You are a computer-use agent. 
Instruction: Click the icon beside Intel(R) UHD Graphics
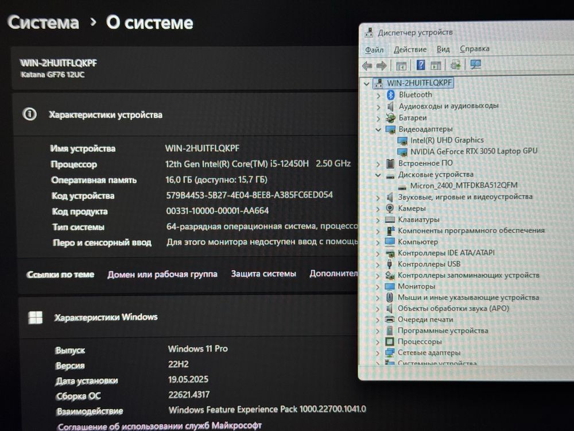coord(402,141)
